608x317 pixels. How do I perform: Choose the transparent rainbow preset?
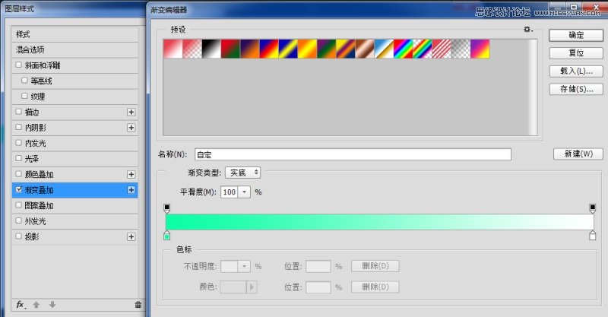click(423, 49)
